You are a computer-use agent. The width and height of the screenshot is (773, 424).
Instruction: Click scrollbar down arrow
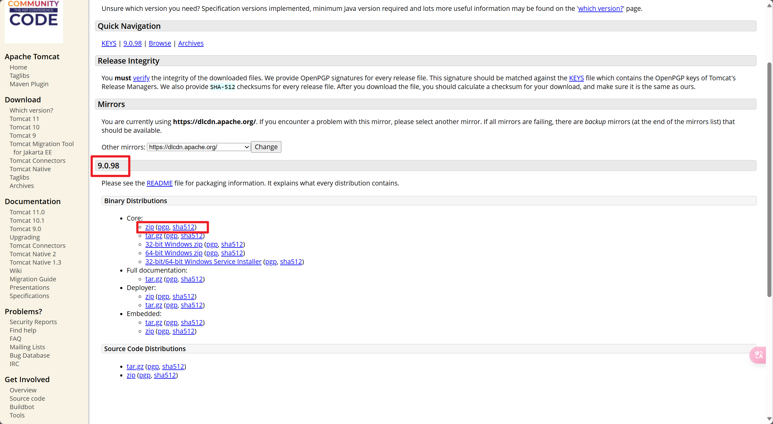[x=769, y=419]
